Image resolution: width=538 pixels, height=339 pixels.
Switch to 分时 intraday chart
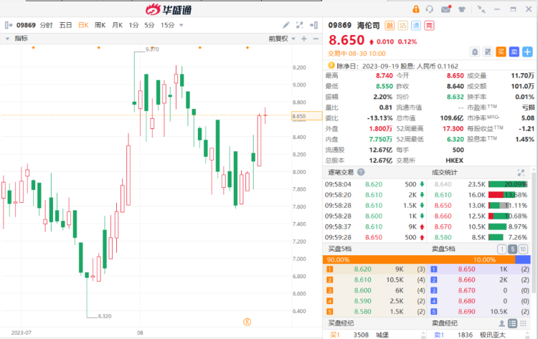pos(46,25)
